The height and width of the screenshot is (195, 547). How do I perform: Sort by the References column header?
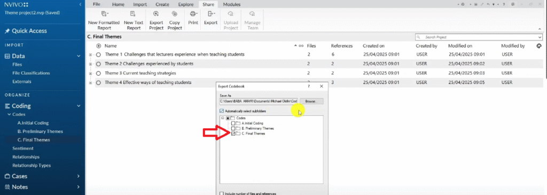(341, 46)
